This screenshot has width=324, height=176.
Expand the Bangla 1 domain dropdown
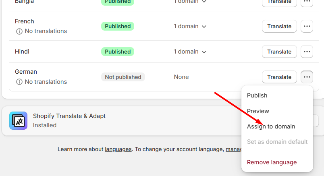(x=190, y=2)
